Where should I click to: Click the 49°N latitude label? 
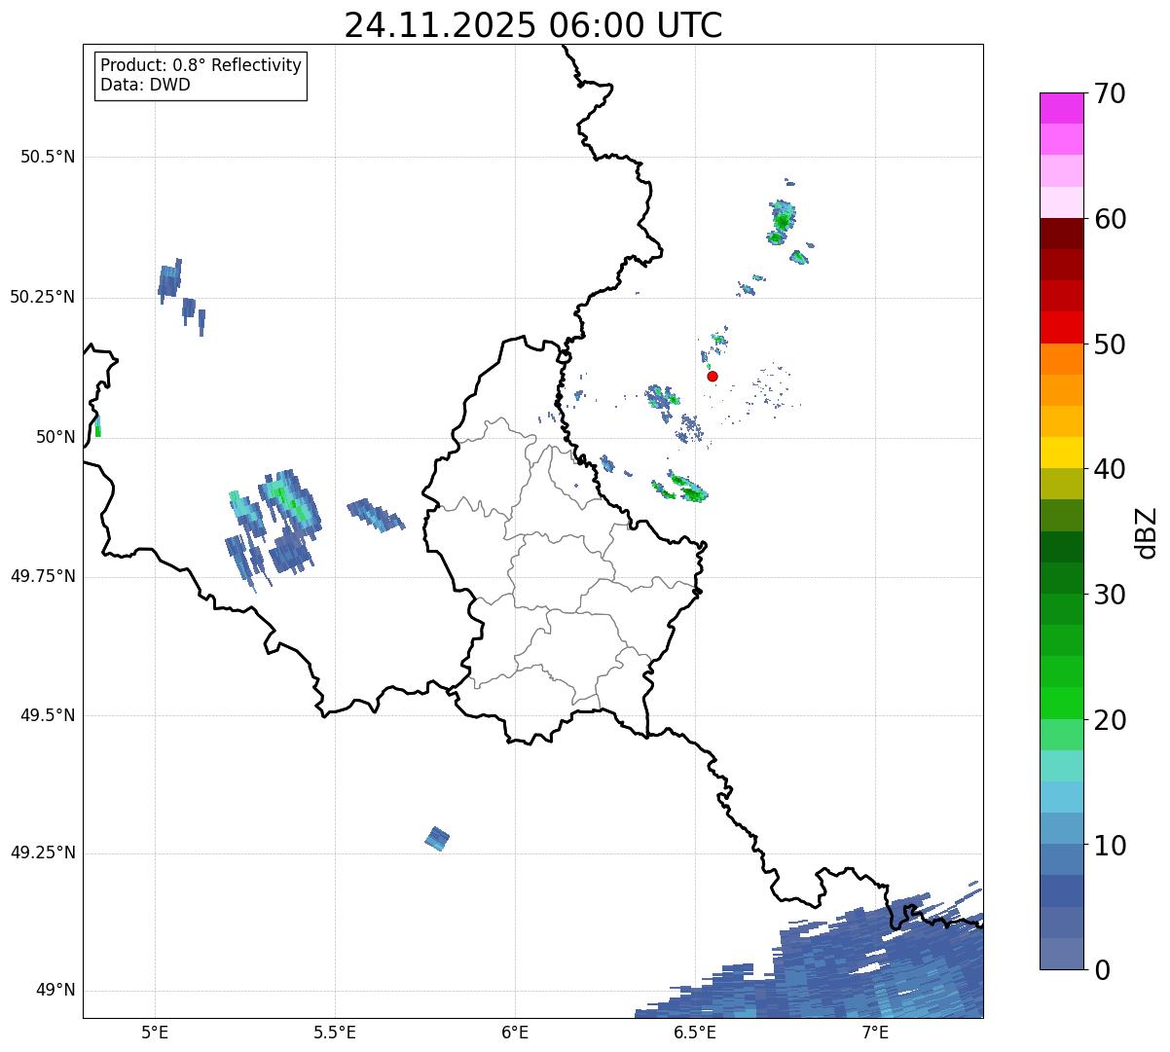click(x=55, y=991)
